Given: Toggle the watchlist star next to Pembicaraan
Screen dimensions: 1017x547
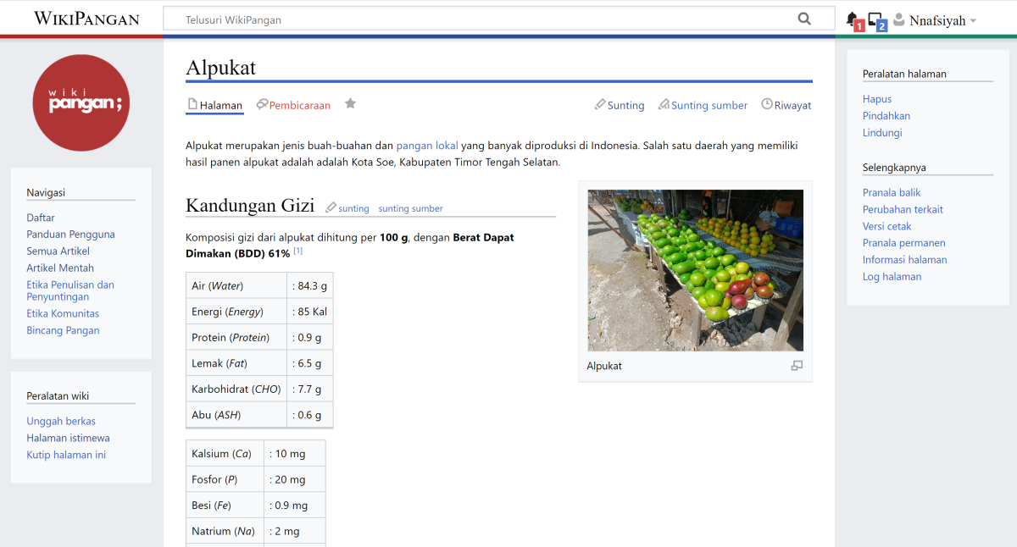Looking at the screenshot, I should [350, 103].
